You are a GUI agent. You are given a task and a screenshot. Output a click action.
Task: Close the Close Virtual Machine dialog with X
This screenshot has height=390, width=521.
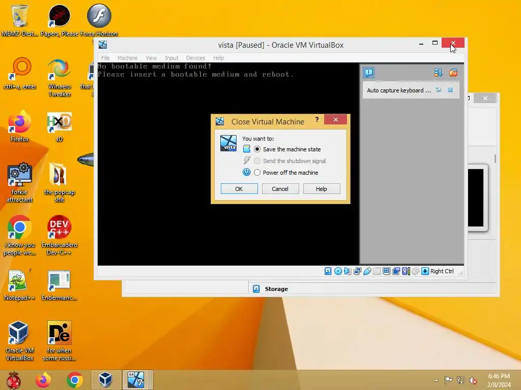coord(336,119)
